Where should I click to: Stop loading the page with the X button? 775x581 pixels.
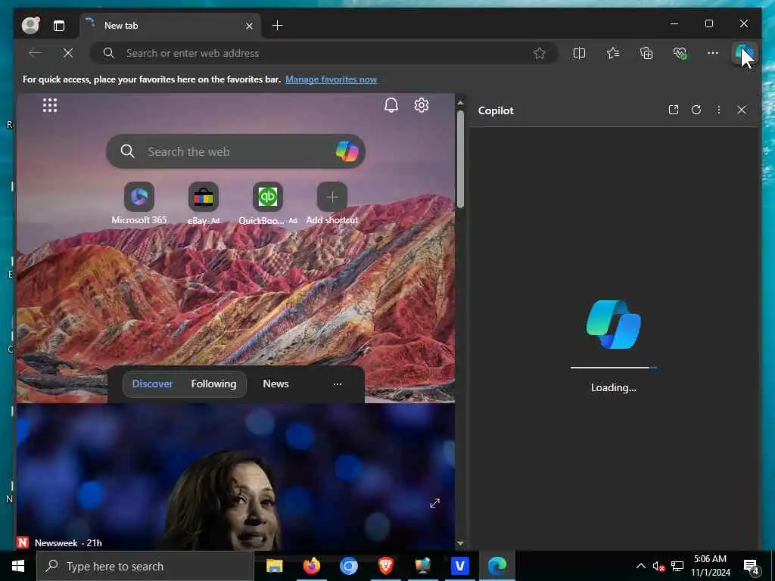tap(67, 53)
